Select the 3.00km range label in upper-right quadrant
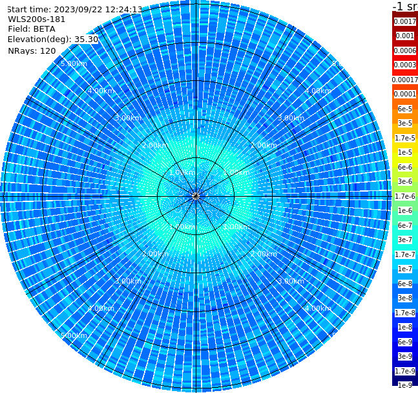Viewport: 418px width, 393px height. tap(291, 118)
